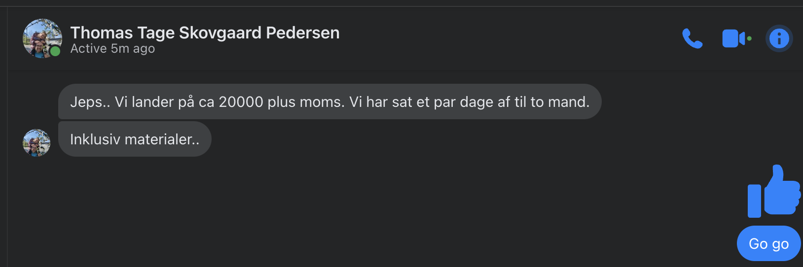
Task: Click the blue "Go go" sent message
Action: coord(768,244)
